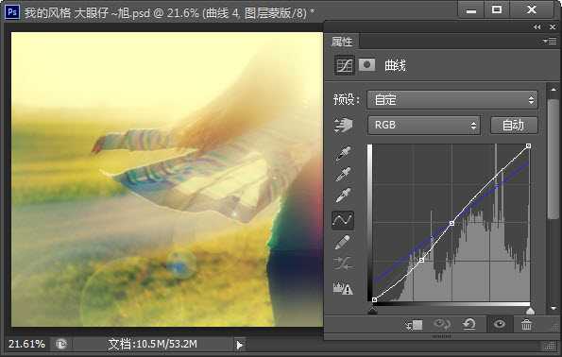
Task: Click the photo canvas image
Action: (167, 179)
